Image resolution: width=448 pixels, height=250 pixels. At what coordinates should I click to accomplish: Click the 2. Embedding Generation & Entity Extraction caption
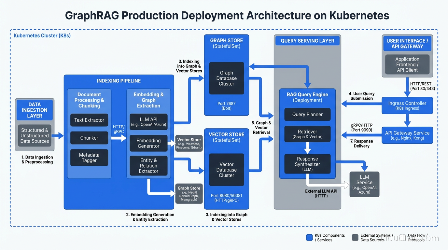pyautogui.click(x=150, y=217)
